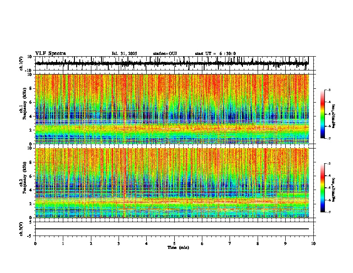Click the date text "Jul. 31, 2025"
Viewport: 353px width, 273px height.
coord(124,54)
